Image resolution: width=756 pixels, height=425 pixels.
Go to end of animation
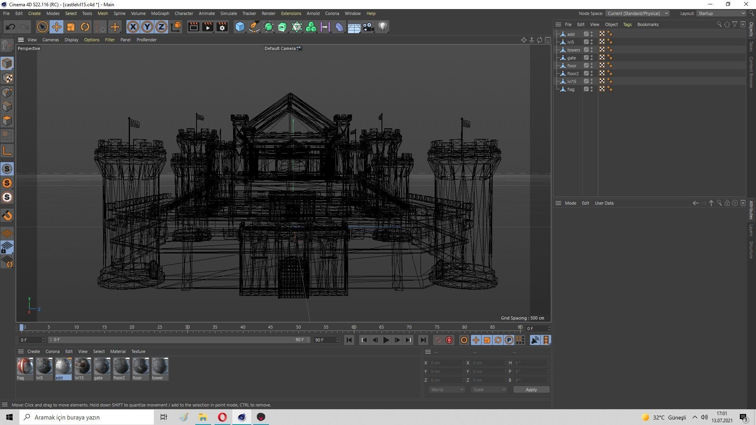[423, 340]
